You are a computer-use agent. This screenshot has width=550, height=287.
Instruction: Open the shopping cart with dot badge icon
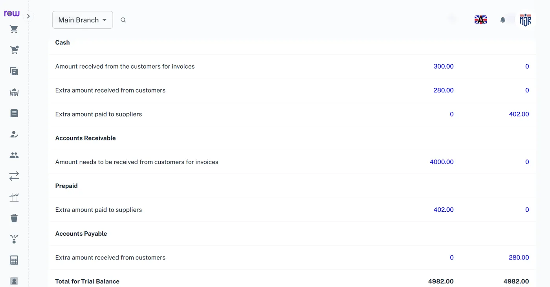pos(14,50)
